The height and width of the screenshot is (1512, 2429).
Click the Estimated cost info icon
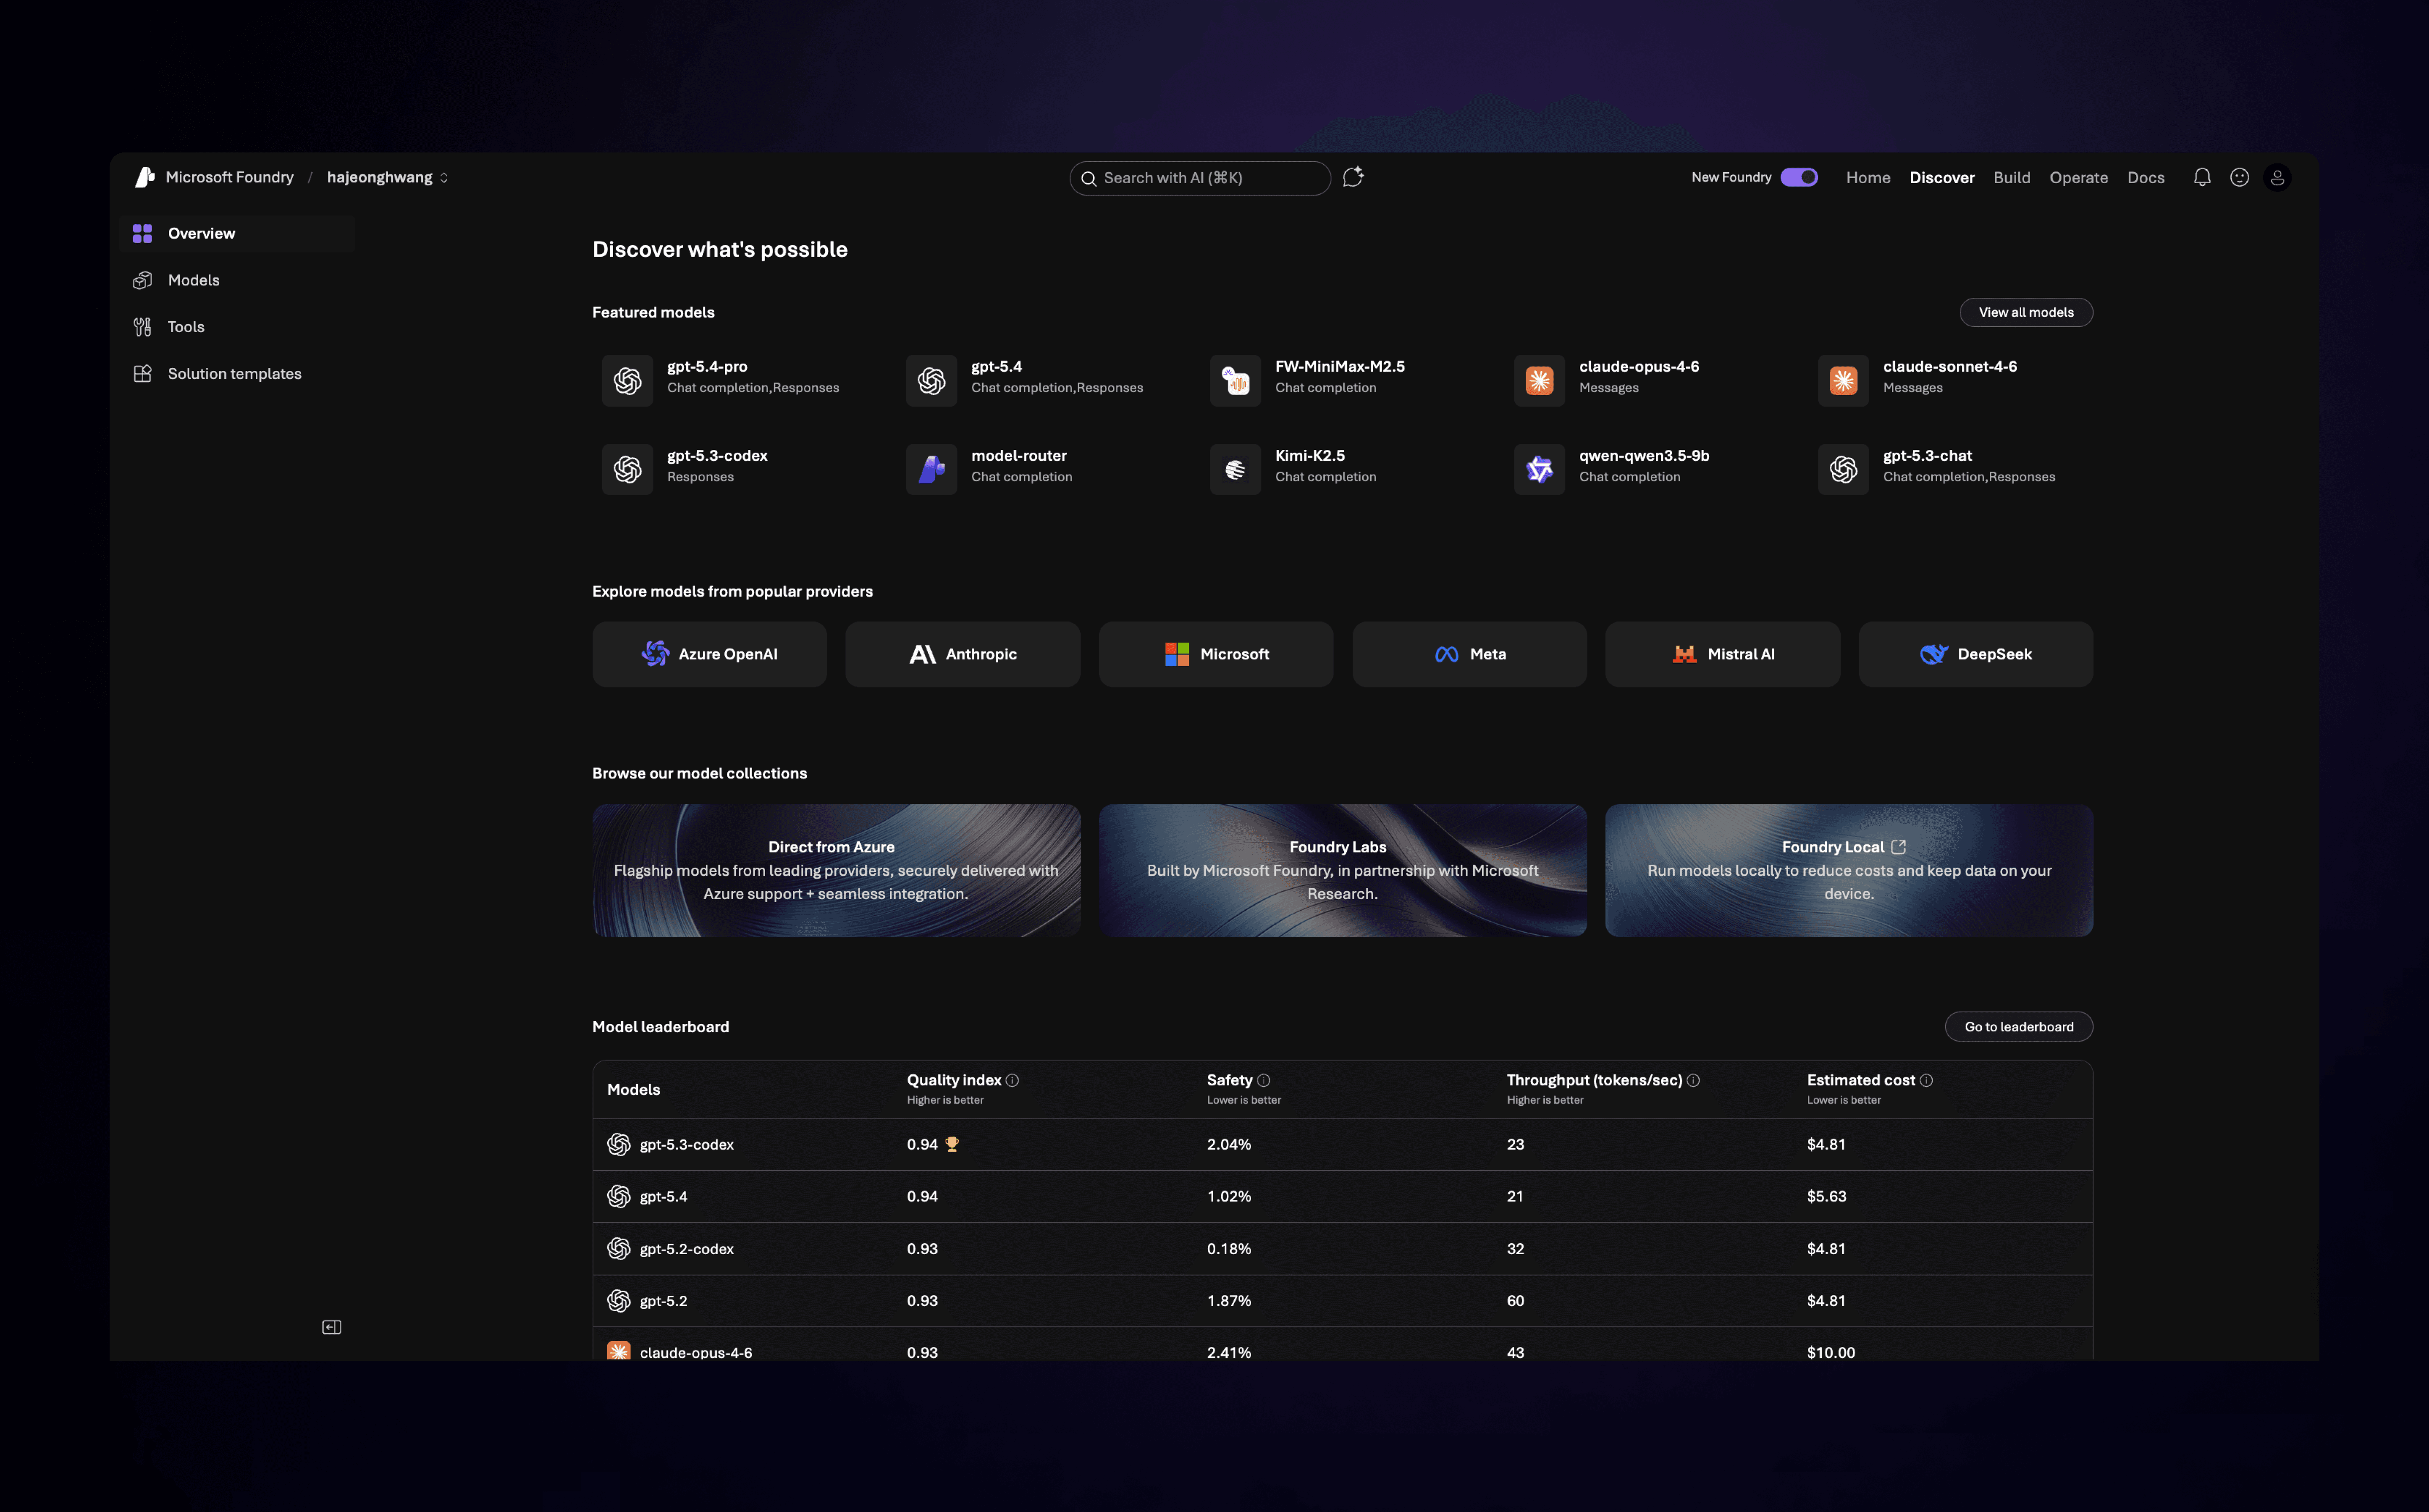click(1926, 1080)
